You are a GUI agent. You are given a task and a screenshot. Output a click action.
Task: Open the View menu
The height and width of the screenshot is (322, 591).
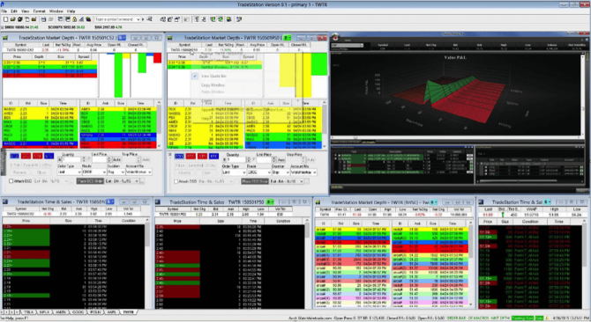26,11
